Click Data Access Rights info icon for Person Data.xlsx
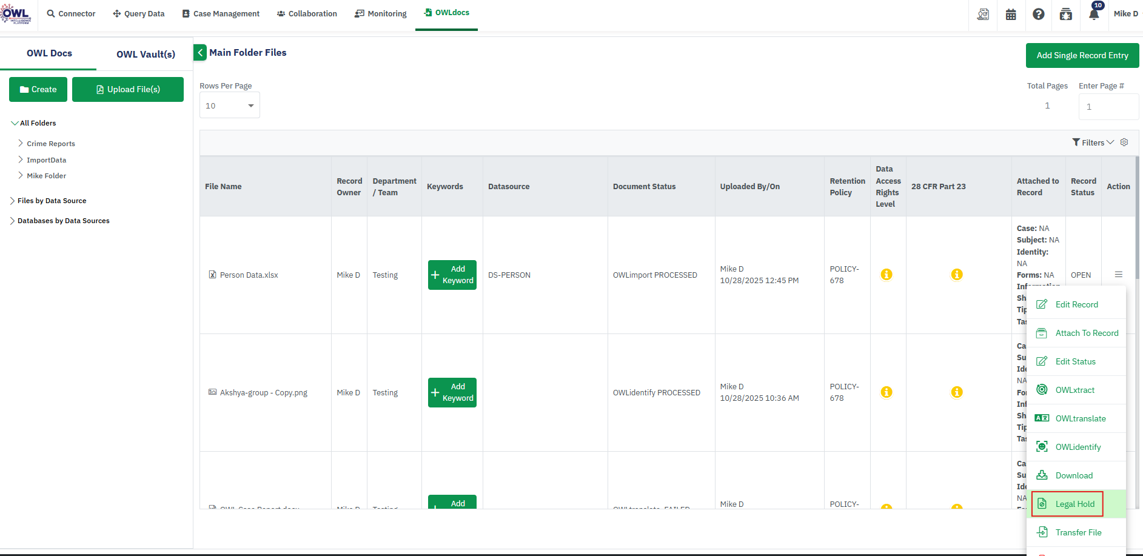The height and width of the screenshot is (556, 1143). 887,275
